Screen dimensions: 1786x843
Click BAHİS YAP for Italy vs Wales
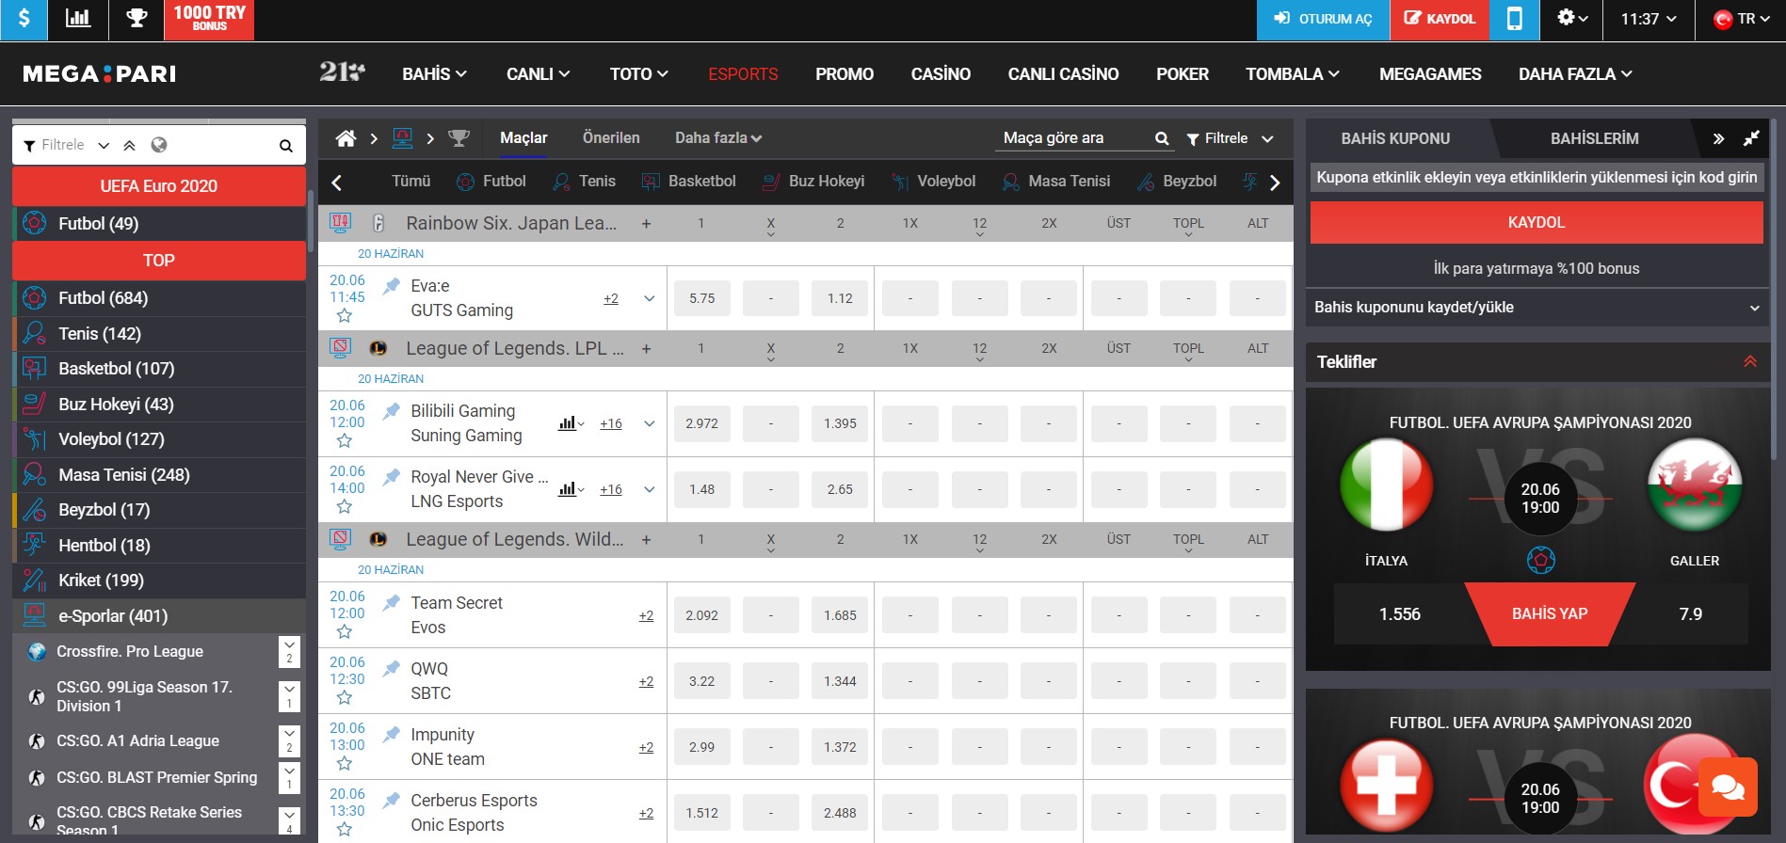(1550, 614)
